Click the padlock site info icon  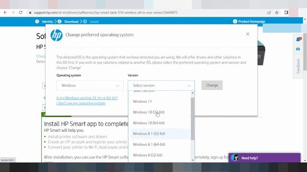[30, 12]
